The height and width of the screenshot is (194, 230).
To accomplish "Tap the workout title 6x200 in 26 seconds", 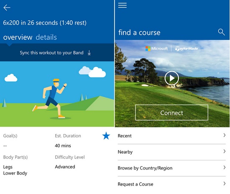I will click(x=45, y=23).
